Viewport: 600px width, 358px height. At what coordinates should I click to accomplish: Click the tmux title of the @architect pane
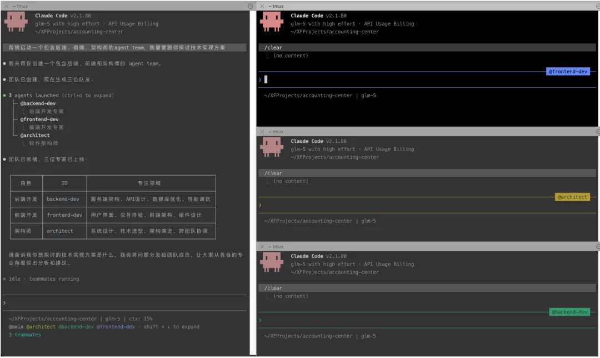coord(276,132)
